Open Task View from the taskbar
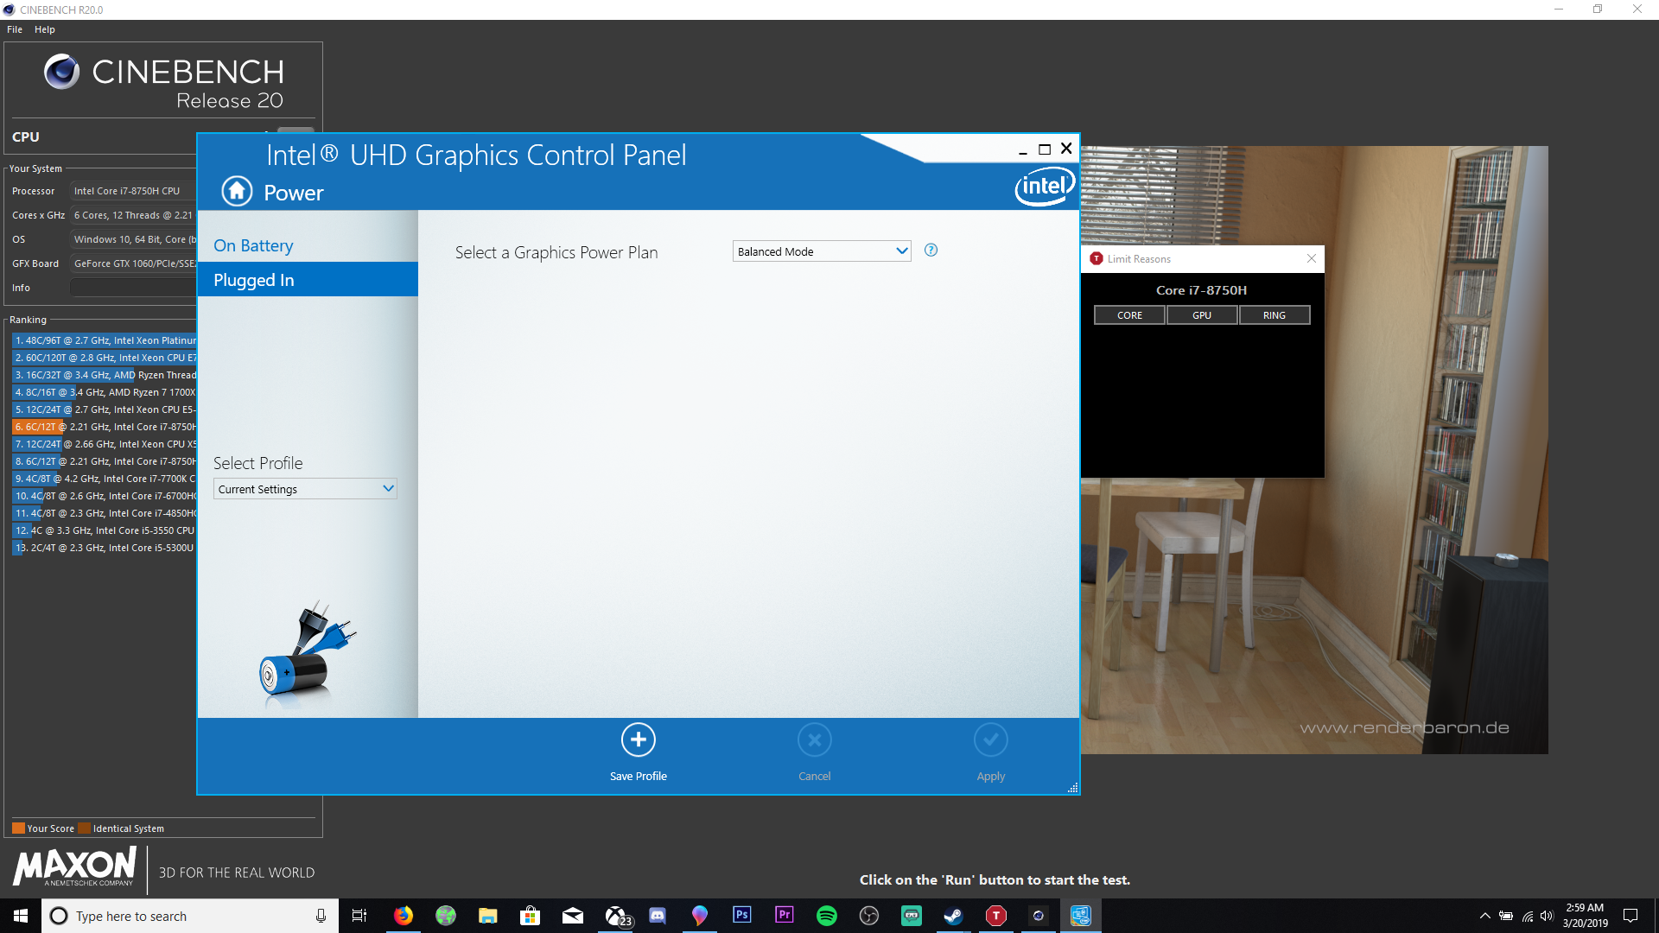The width and height of the screenshot is (1659, 933). 359,916
